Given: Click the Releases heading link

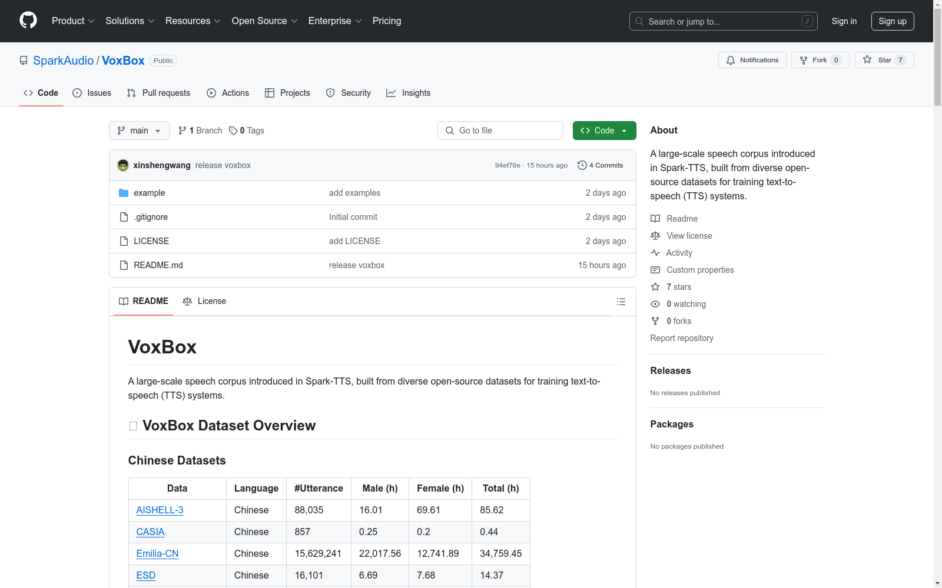Looking at the screenshot, I should tap(671, 370).
